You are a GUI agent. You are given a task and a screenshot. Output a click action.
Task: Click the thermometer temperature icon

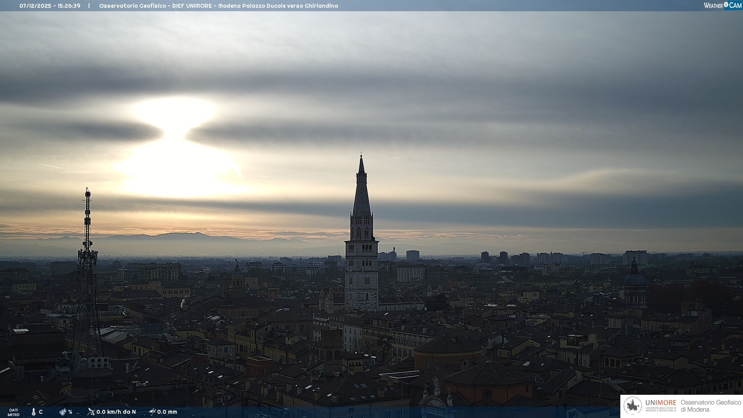coord(34,412)
